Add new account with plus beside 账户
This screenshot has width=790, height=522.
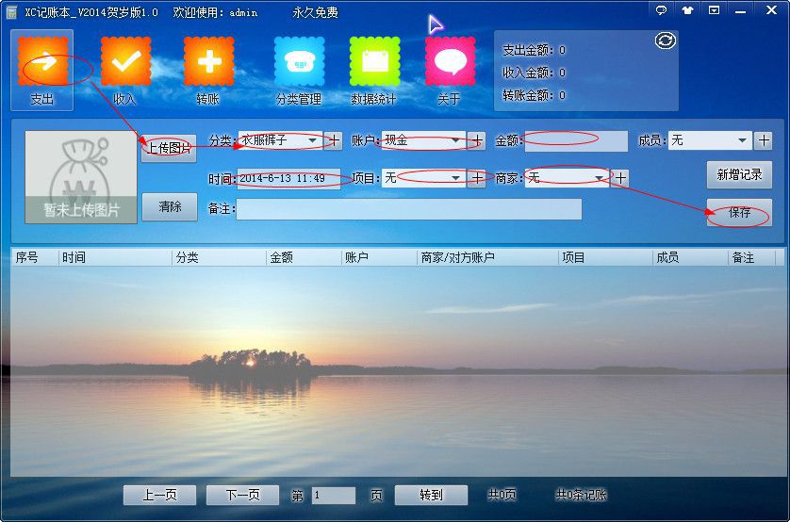pyautogui.click(x=477, y=140)
